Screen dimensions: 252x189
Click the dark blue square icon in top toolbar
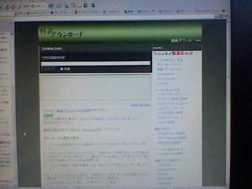pos(86,5)
